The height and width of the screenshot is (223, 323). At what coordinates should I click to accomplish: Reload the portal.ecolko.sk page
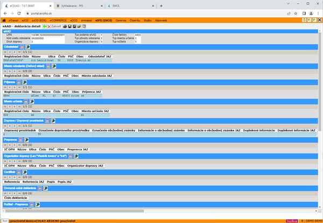(x=19, y=13)
